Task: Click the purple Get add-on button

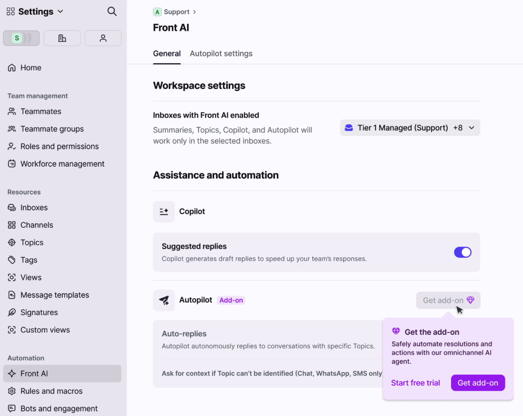Action: [478, 383]
